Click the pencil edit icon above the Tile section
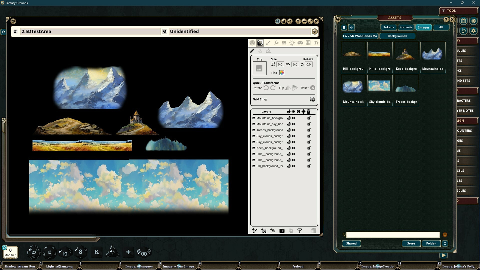 tap(252, 51)
